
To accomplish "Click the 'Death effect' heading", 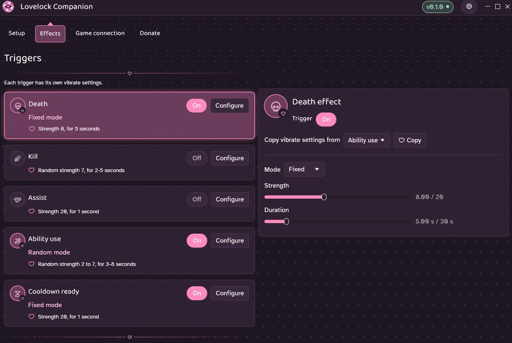I will 317,102.
